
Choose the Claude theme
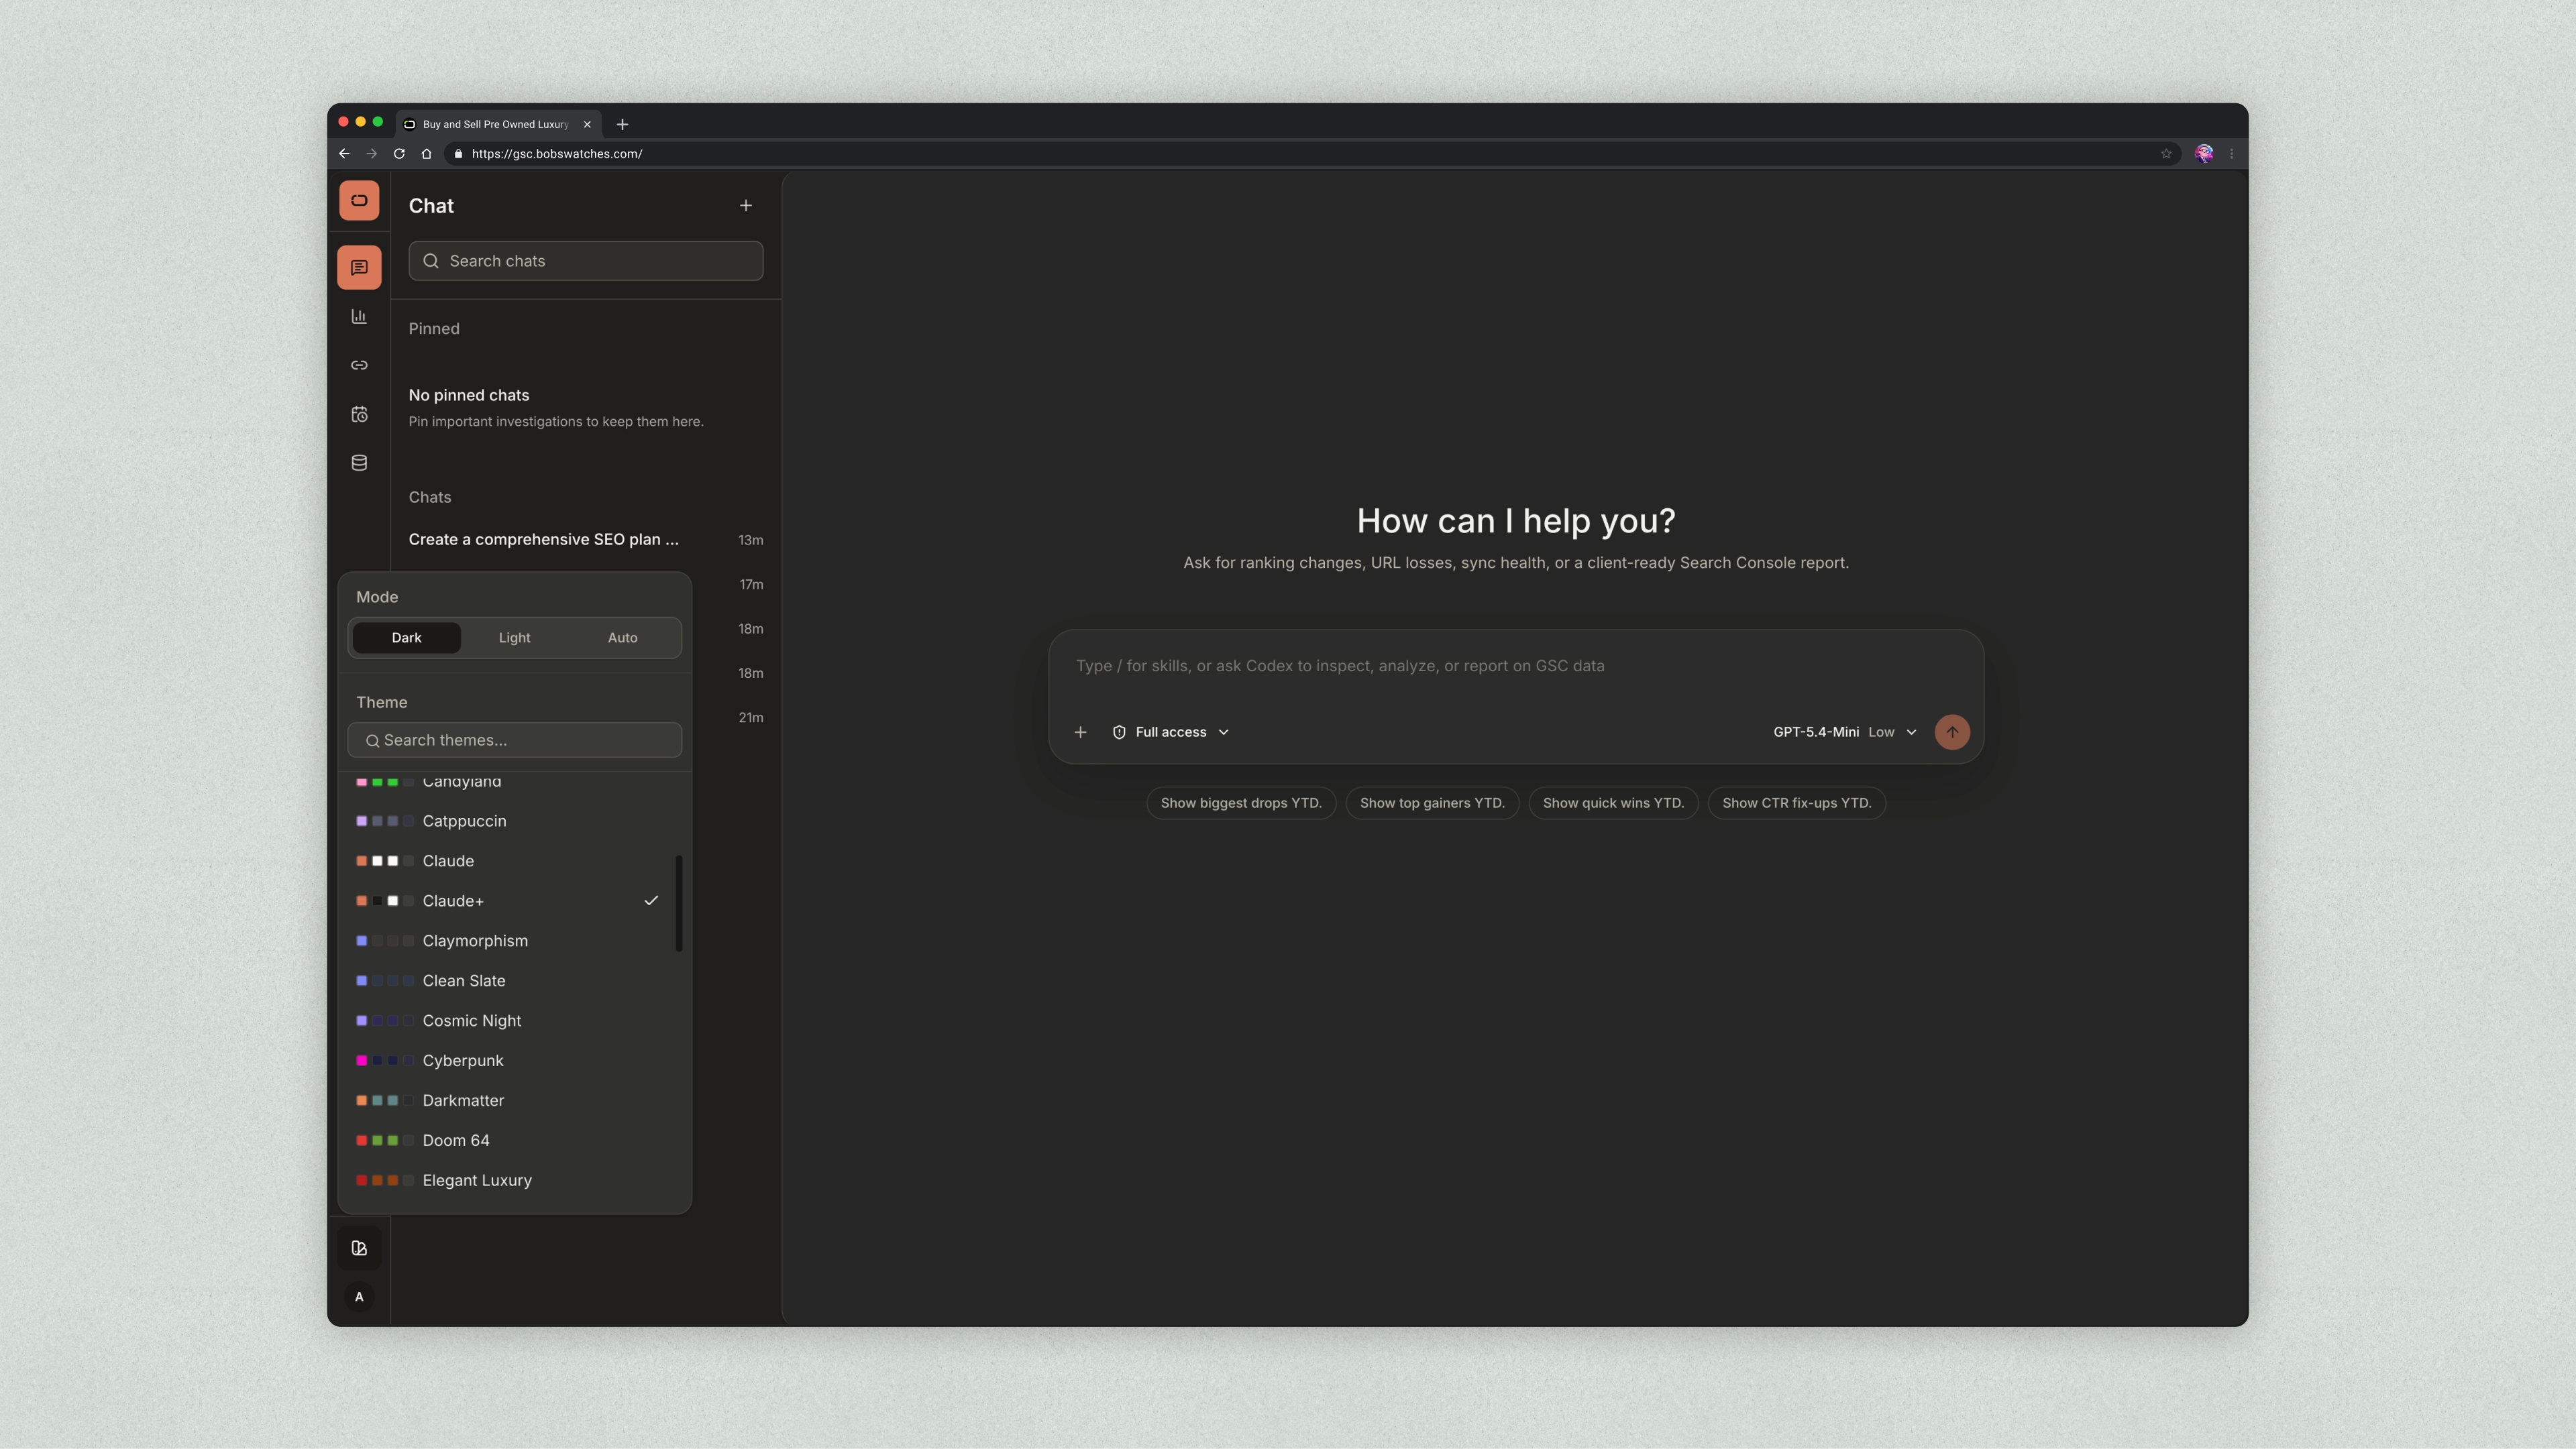pos(514,862)
